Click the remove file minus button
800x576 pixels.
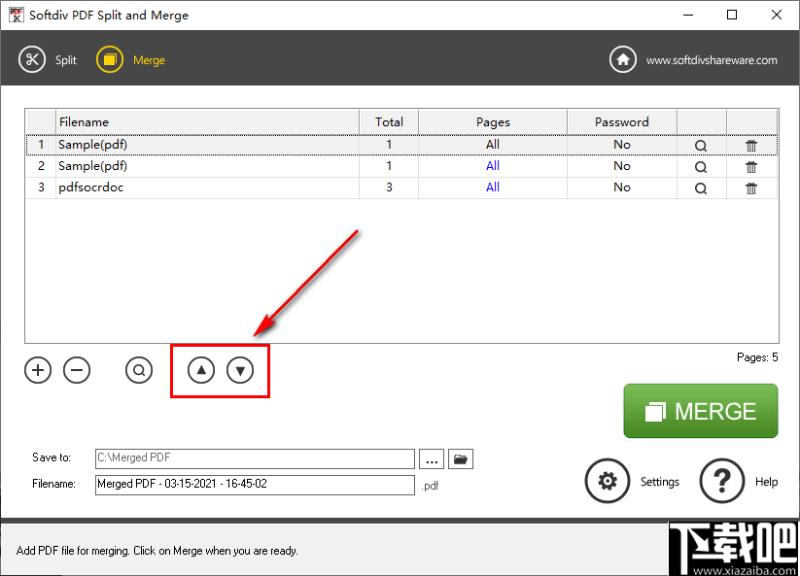pyautogui.click(x=77, y=370)
